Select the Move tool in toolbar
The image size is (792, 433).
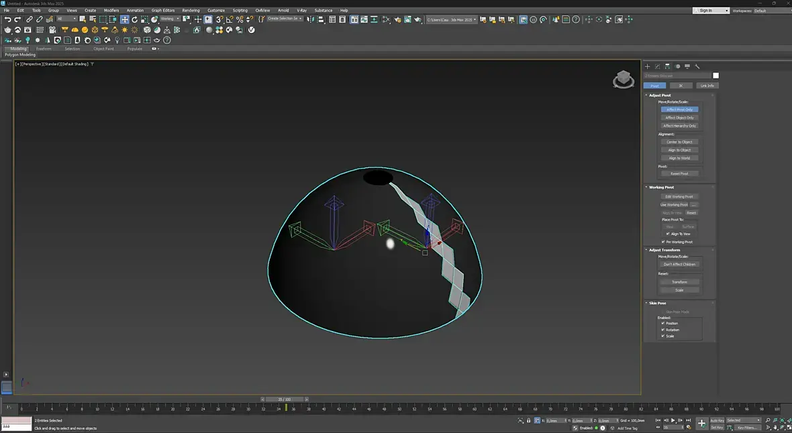coord(125,19)
